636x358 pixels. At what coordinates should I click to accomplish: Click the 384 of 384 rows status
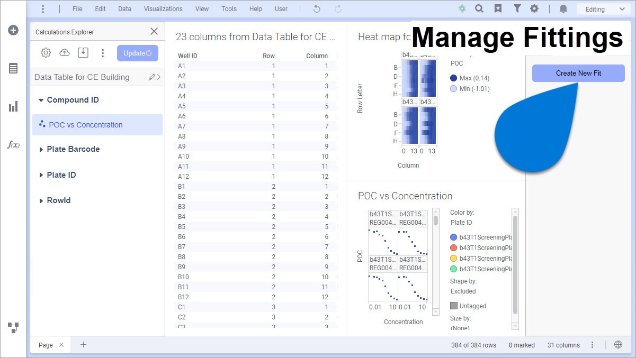coord(474,345)
